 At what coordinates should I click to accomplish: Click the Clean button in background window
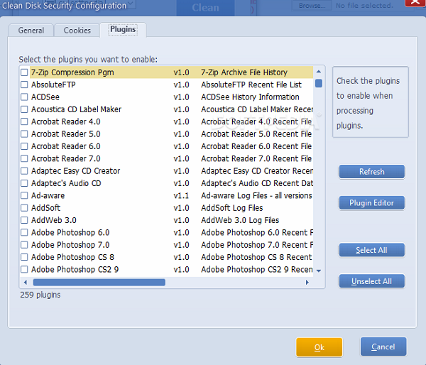tap(205, 8)
